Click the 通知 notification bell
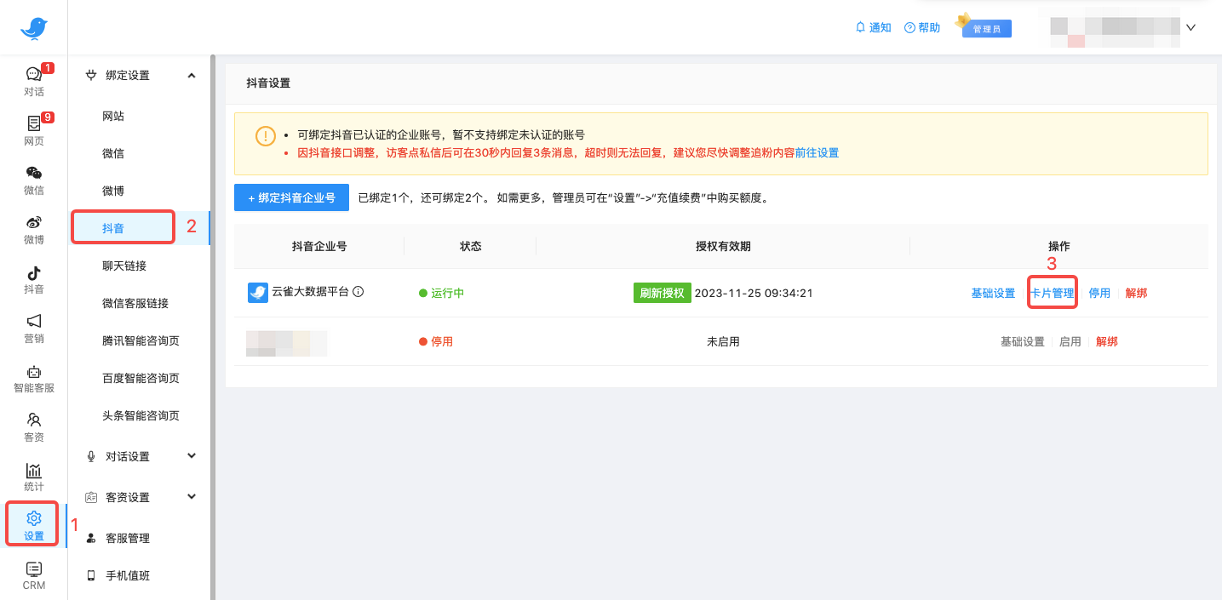The image size is (1222, 600). pos(873,26)
